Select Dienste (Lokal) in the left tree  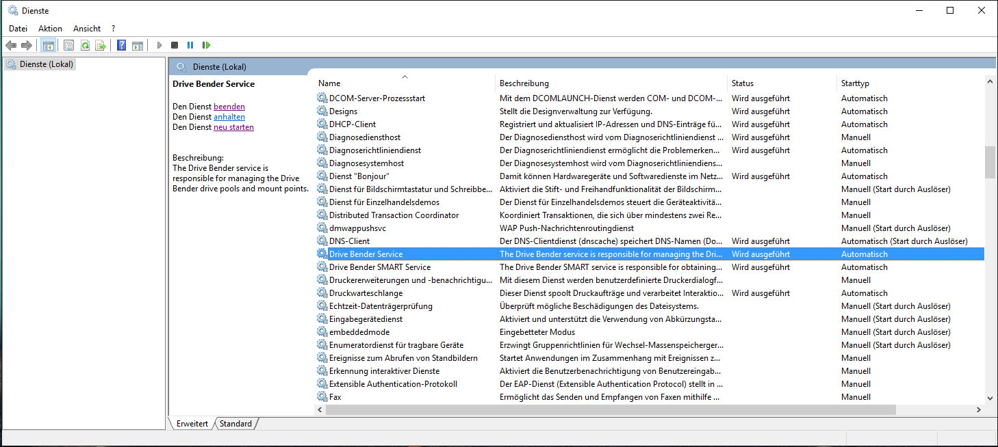pos(47,64)
